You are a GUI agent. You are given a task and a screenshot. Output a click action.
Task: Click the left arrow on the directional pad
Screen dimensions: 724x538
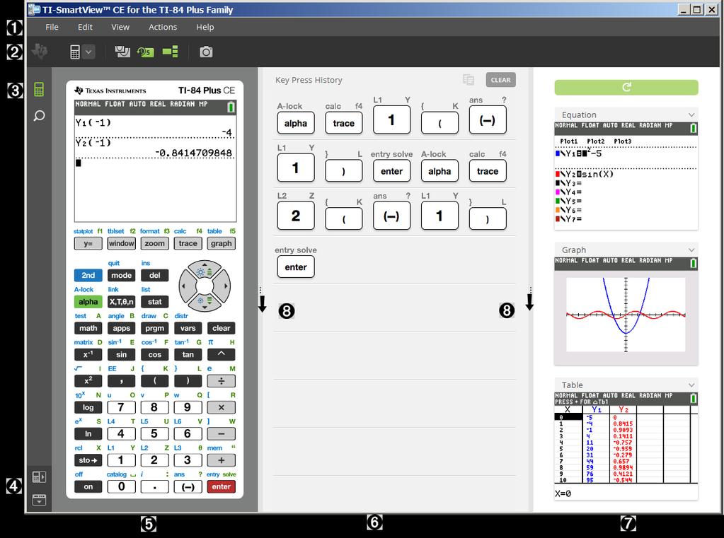pyautogui.click(x=185, y=286)
